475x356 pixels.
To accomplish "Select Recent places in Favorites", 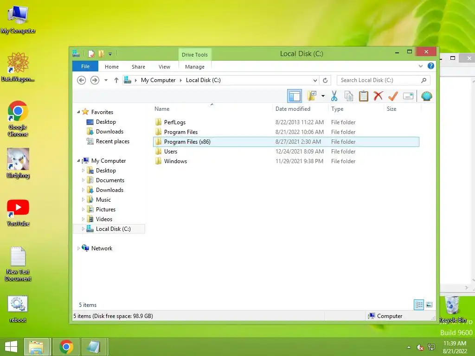I will click(x=113, y=141).
